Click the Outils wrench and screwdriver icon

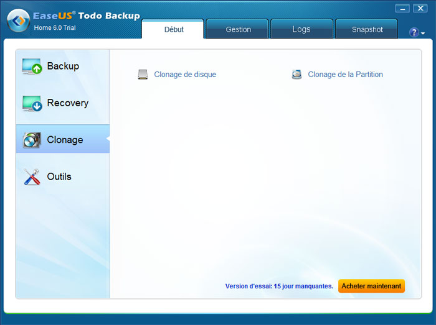coord(32,177)
